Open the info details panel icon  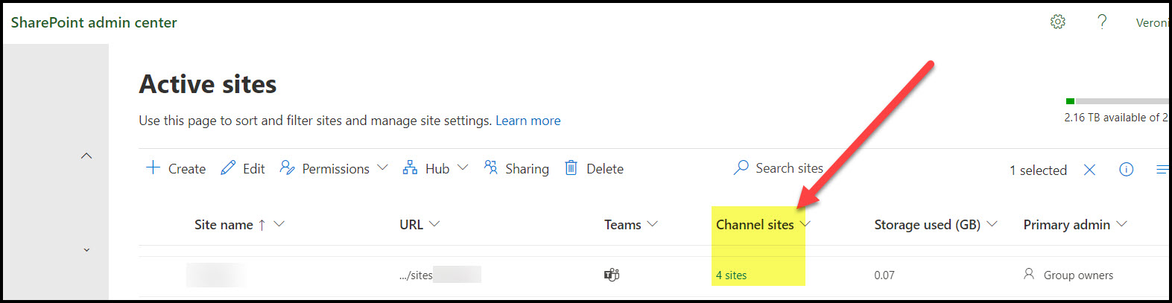1126,170
